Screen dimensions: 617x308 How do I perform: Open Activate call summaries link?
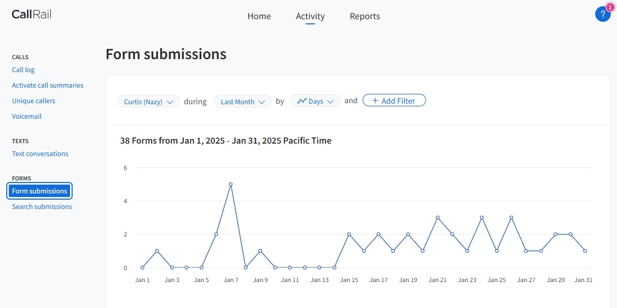(48, 86)
